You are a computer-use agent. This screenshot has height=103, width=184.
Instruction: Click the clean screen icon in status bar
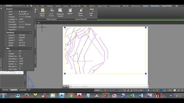pyautogui.click(x=179, y=90)
